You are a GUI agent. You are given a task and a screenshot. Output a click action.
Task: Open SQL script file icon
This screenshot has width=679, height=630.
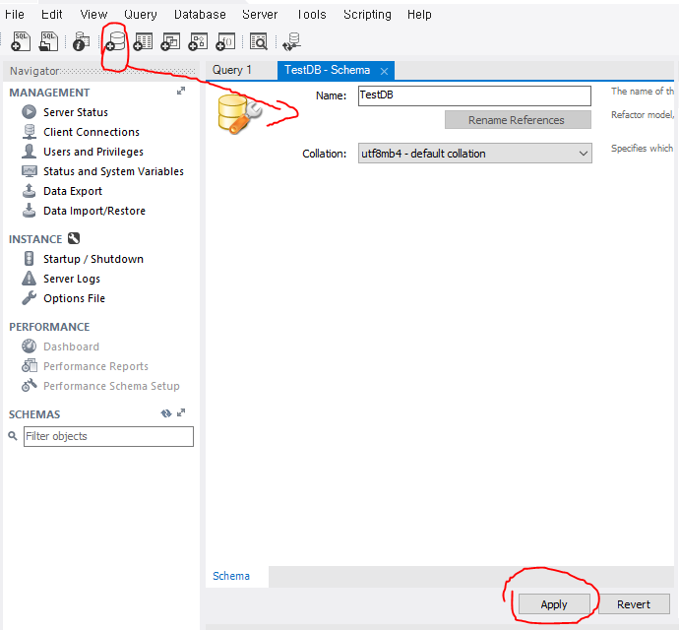pyautogui.click(x=48, y=41)
